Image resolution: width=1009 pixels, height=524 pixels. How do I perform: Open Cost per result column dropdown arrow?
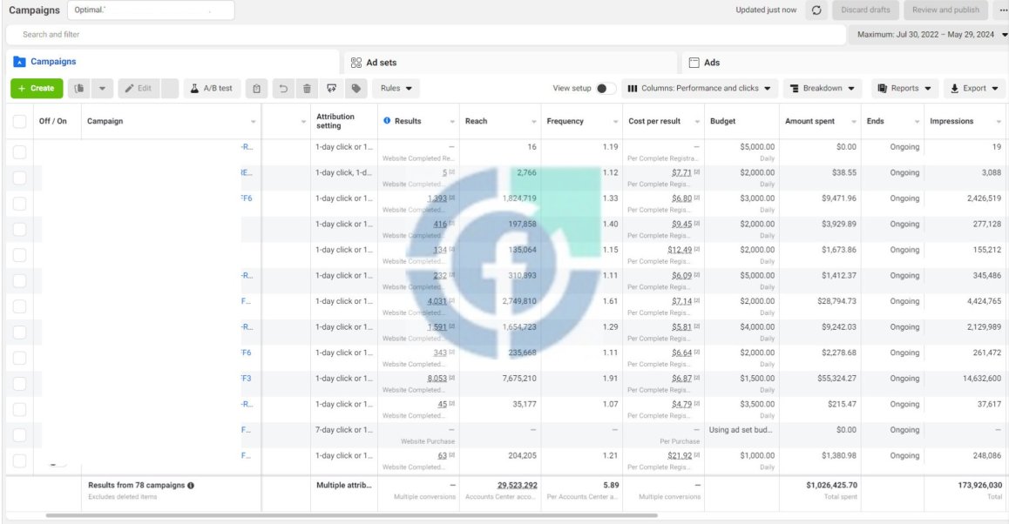click(x=697, y=122)
